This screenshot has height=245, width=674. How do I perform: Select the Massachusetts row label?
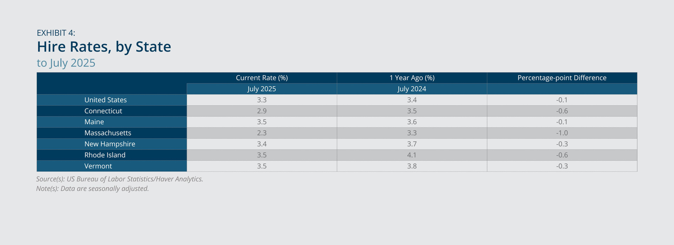click(x=108, y=133)
